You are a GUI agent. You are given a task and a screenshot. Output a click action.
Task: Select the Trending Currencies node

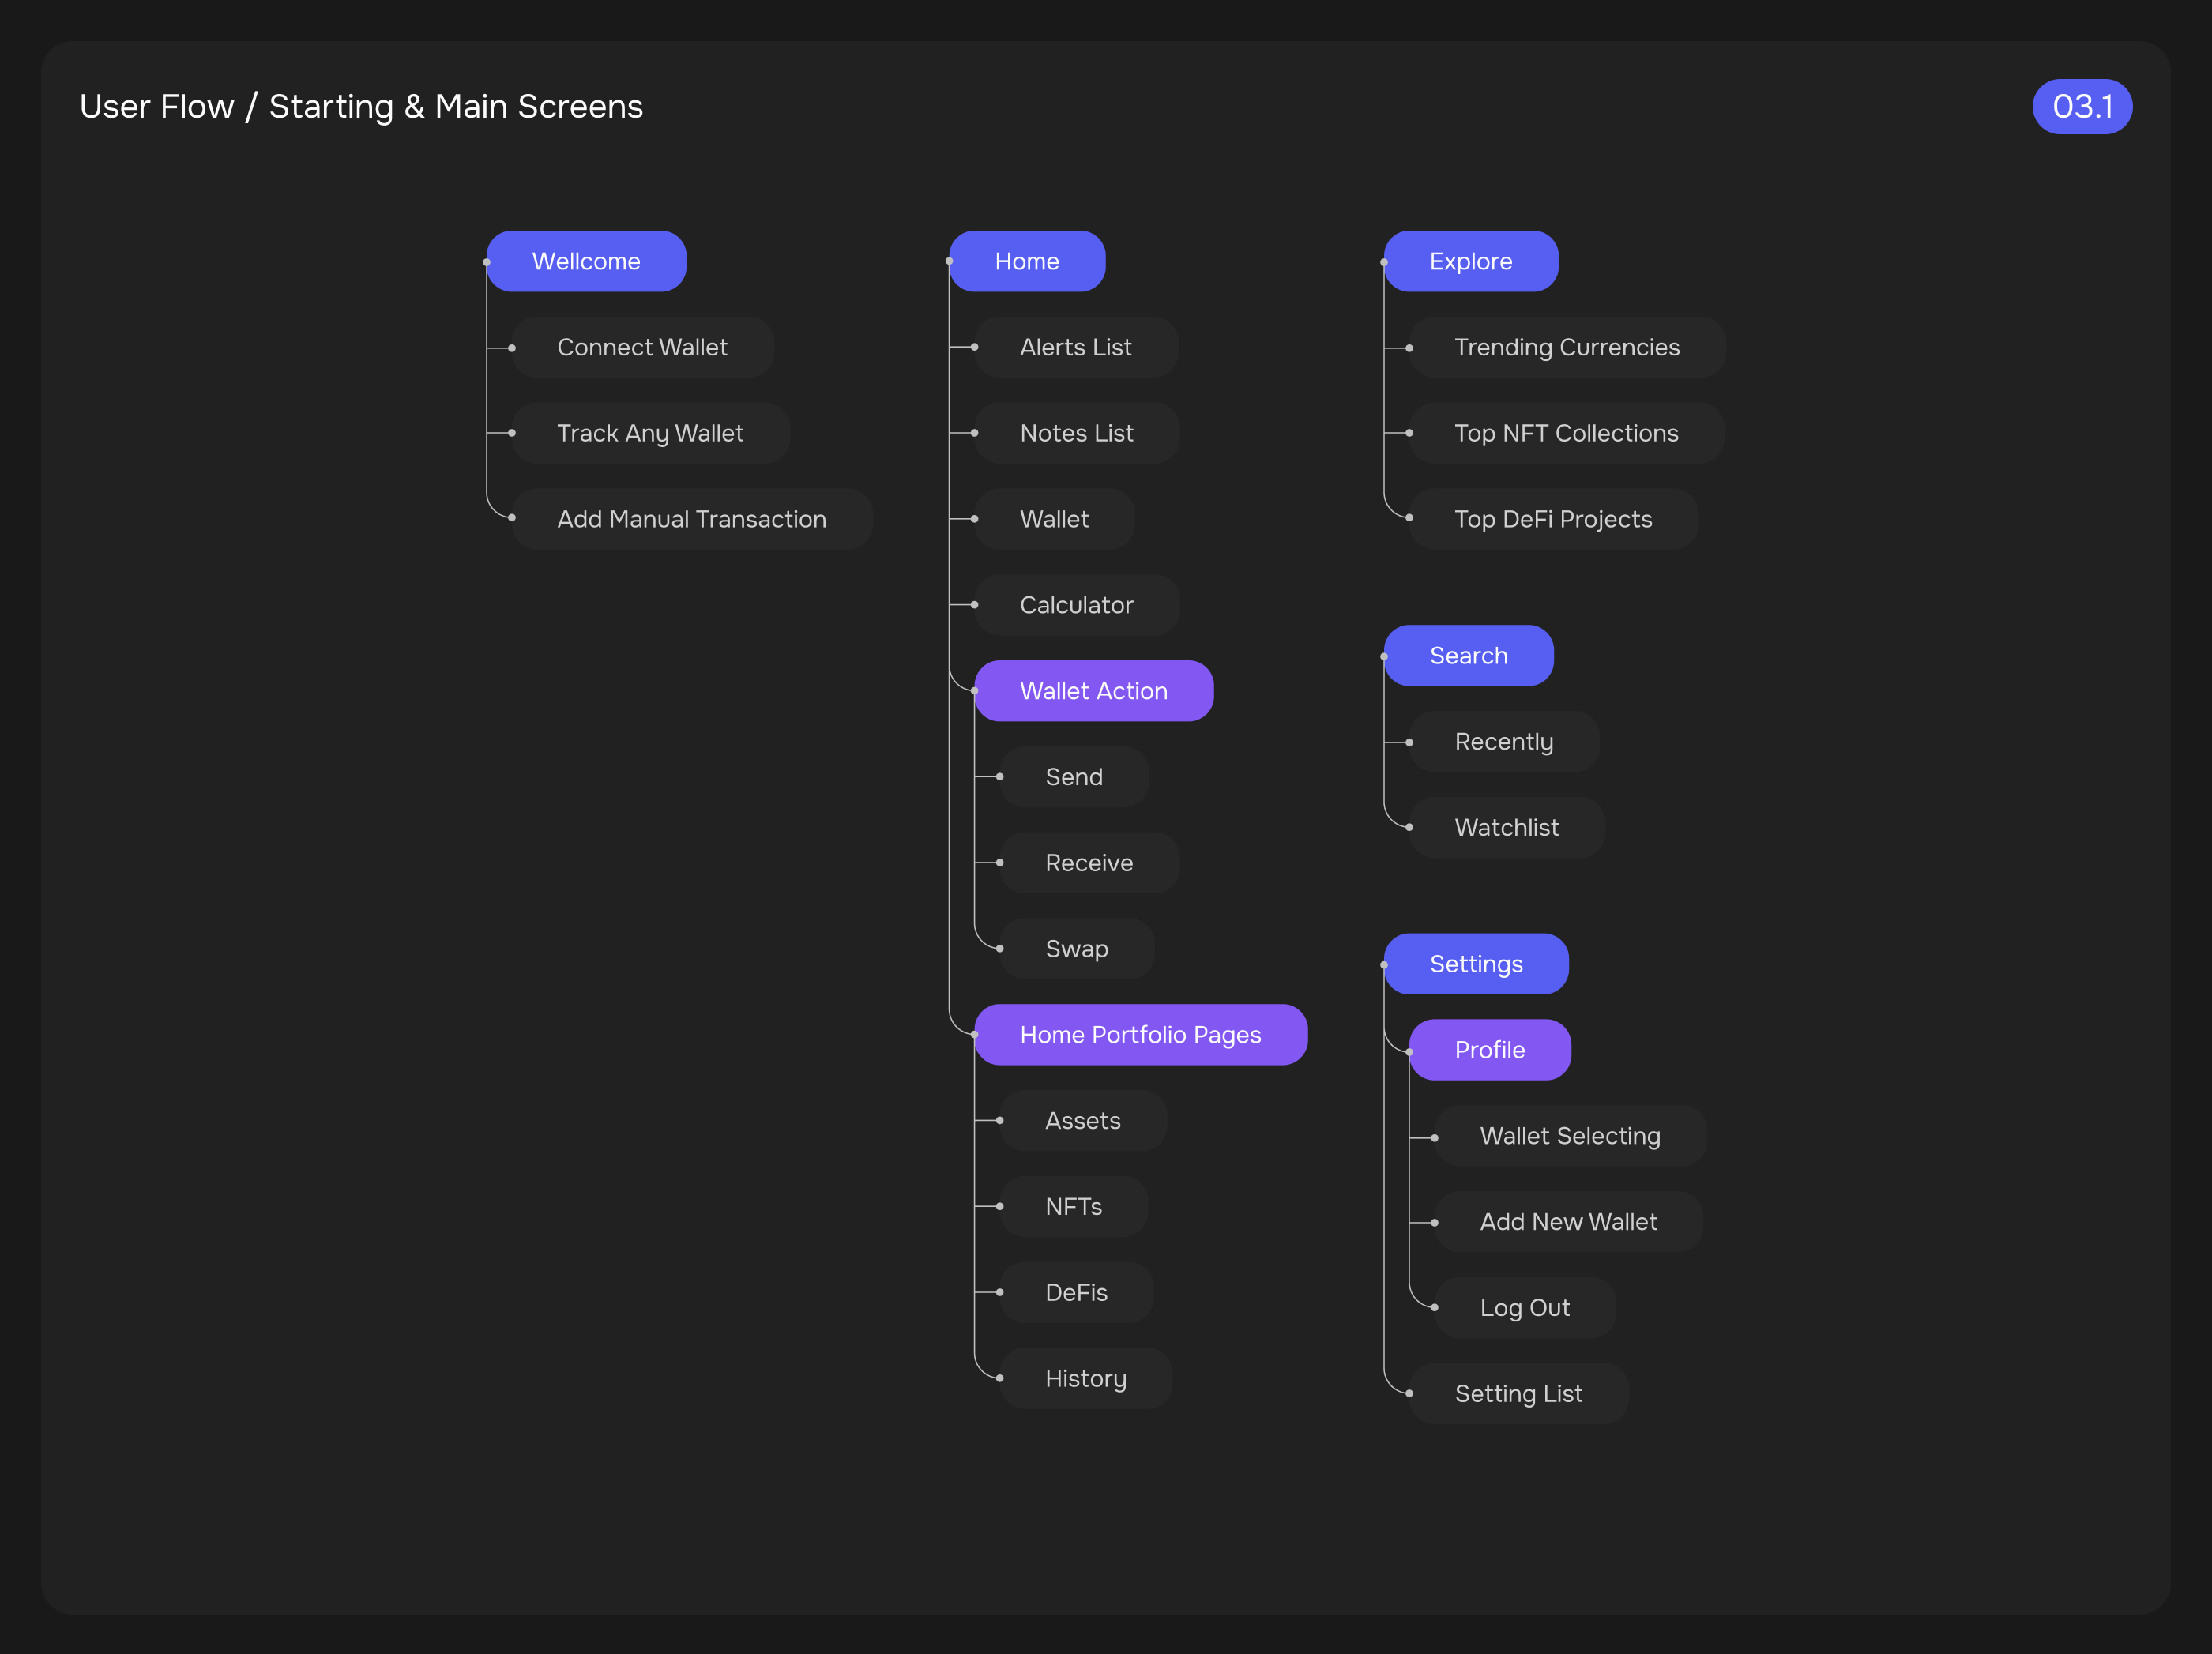click(1566, 347)
